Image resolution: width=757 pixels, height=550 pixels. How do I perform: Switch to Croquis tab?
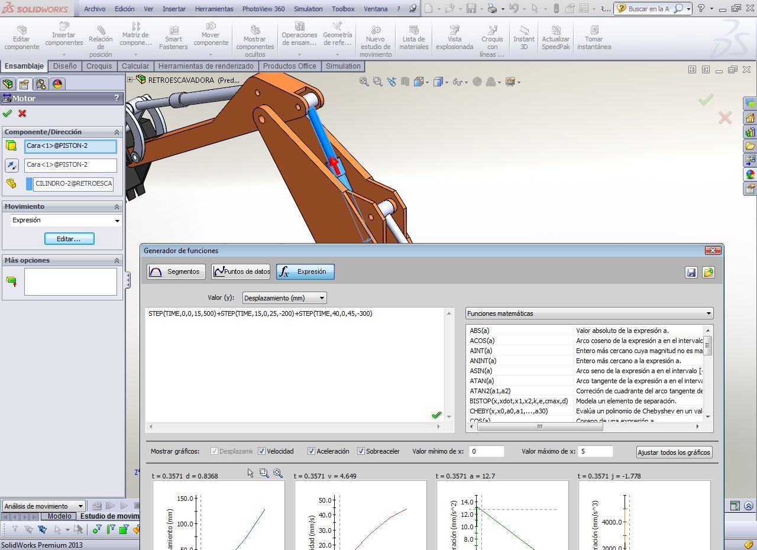(x=99, y=66)
